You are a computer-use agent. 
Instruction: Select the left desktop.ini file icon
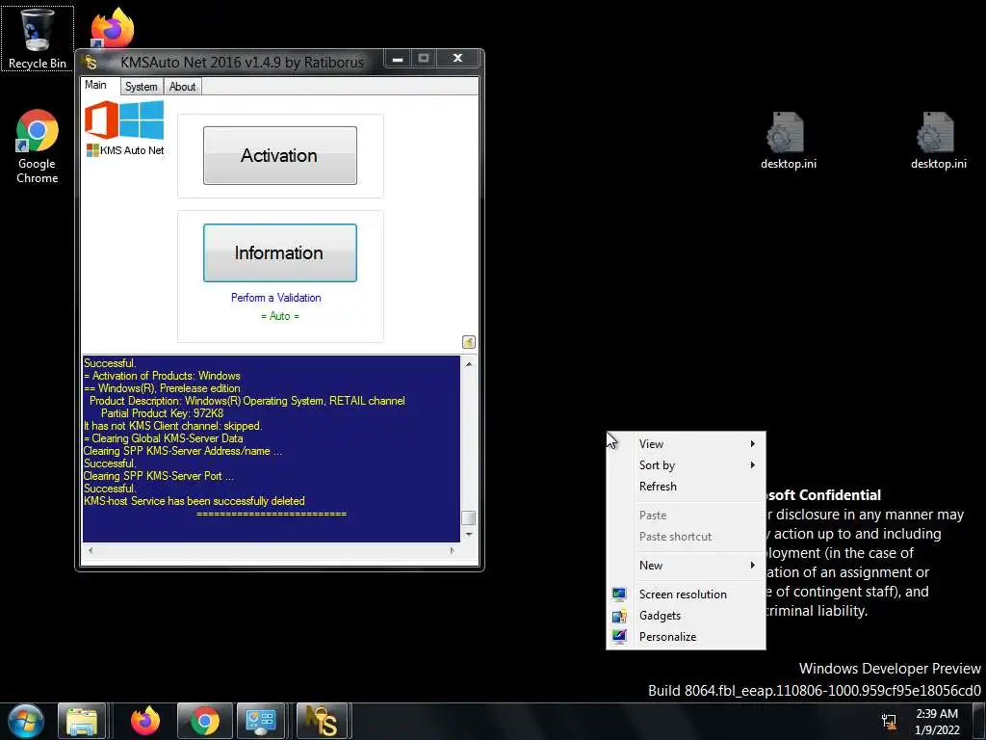[788, 141]
